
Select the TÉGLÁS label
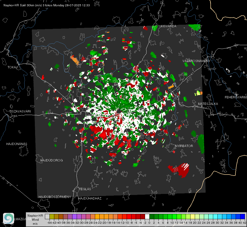point(85,189)
